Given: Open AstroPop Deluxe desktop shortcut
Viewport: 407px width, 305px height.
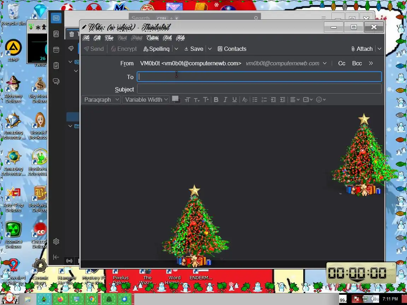Looking at the screenshot, I should (x=13, y=199).
